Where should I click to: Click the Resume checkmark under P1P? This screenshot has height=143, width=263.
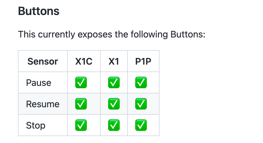pyautogui.click(x=141, y=104)
